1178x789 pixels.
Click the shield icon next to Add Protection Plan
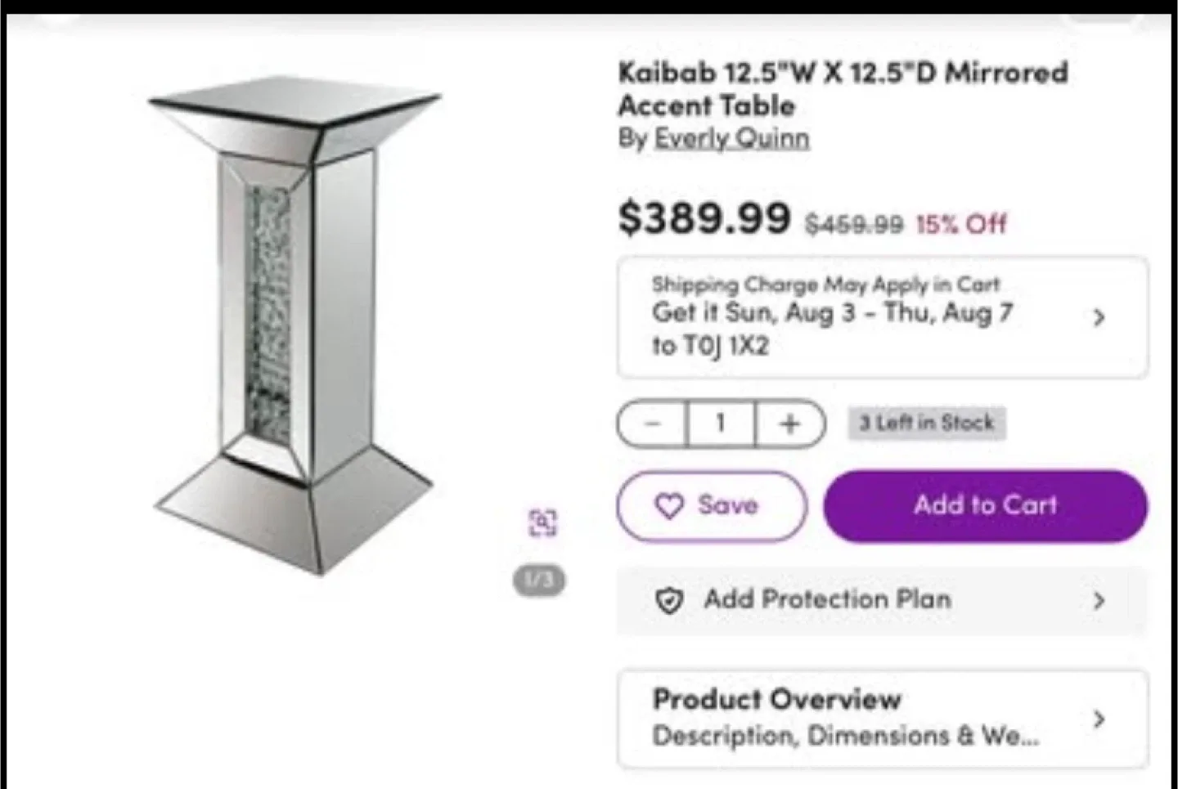point(670,600)
